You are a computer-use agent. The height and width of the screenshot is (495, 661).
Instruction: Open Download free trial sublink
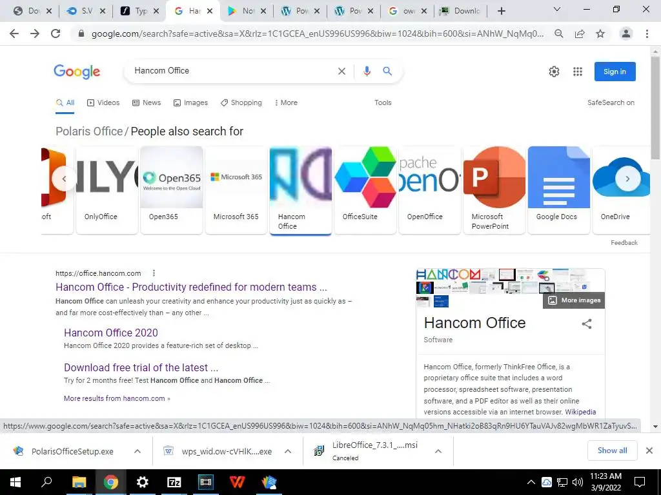tap(141, 367)
